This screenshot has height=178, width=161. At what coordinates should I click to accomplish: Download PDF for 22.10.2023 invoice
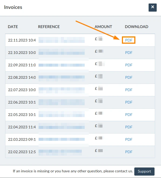pos(129,53)
